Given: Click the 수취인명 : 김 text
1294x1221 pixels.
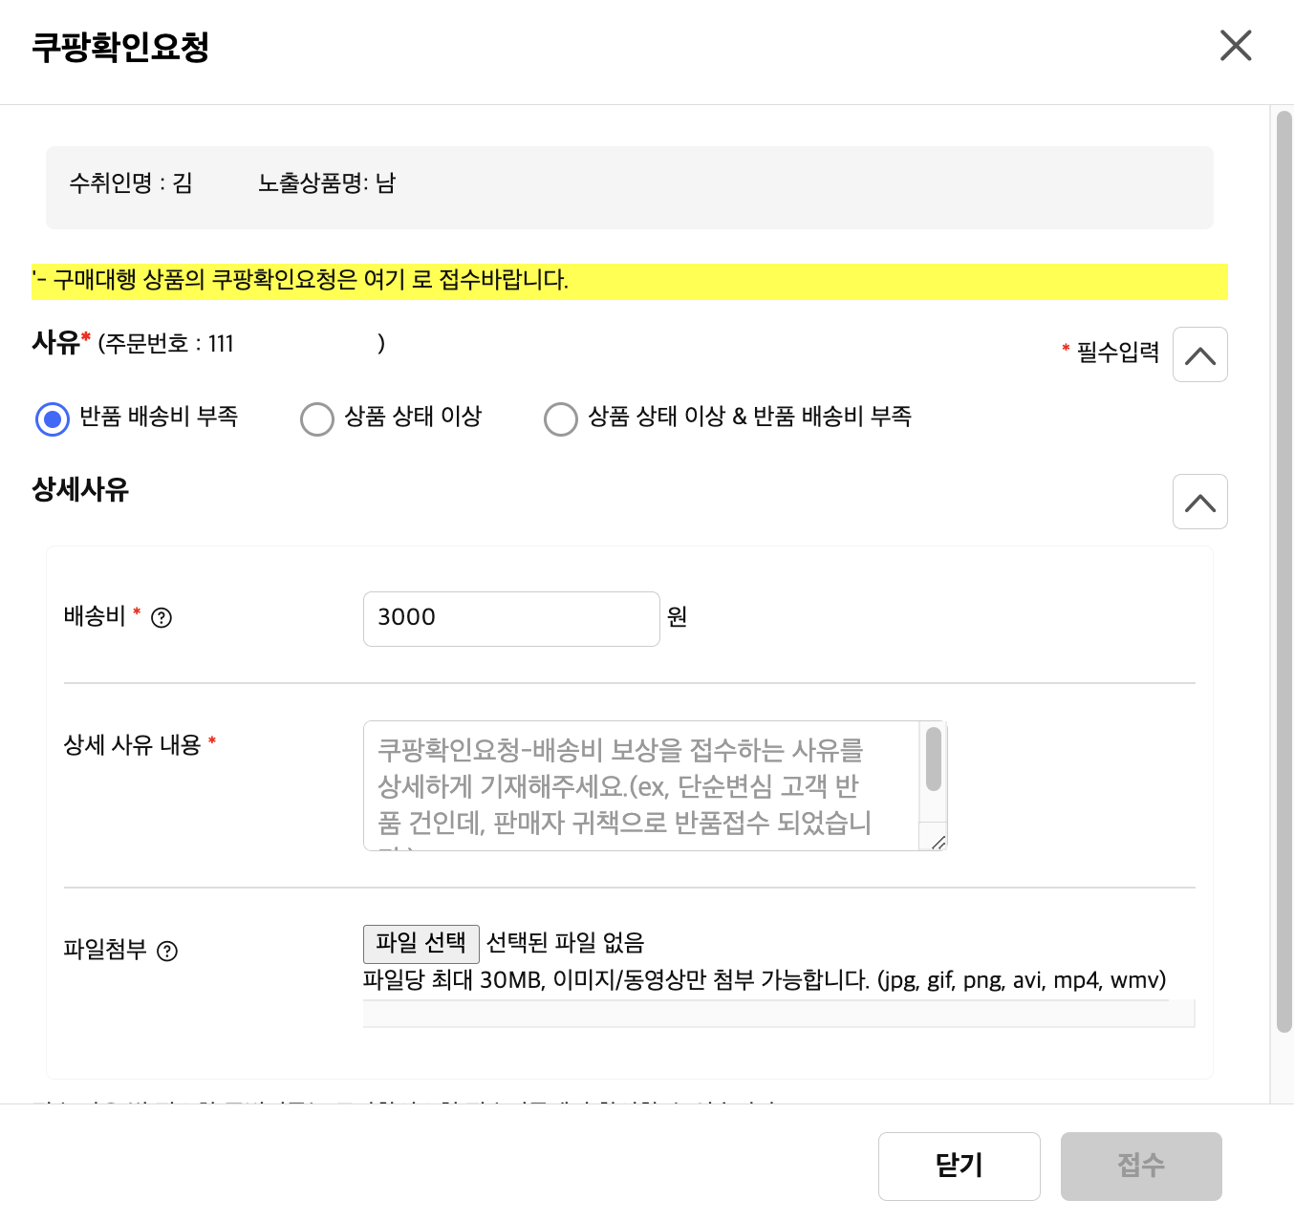Looking at the screenshot, I should click(x=131, y=183).
